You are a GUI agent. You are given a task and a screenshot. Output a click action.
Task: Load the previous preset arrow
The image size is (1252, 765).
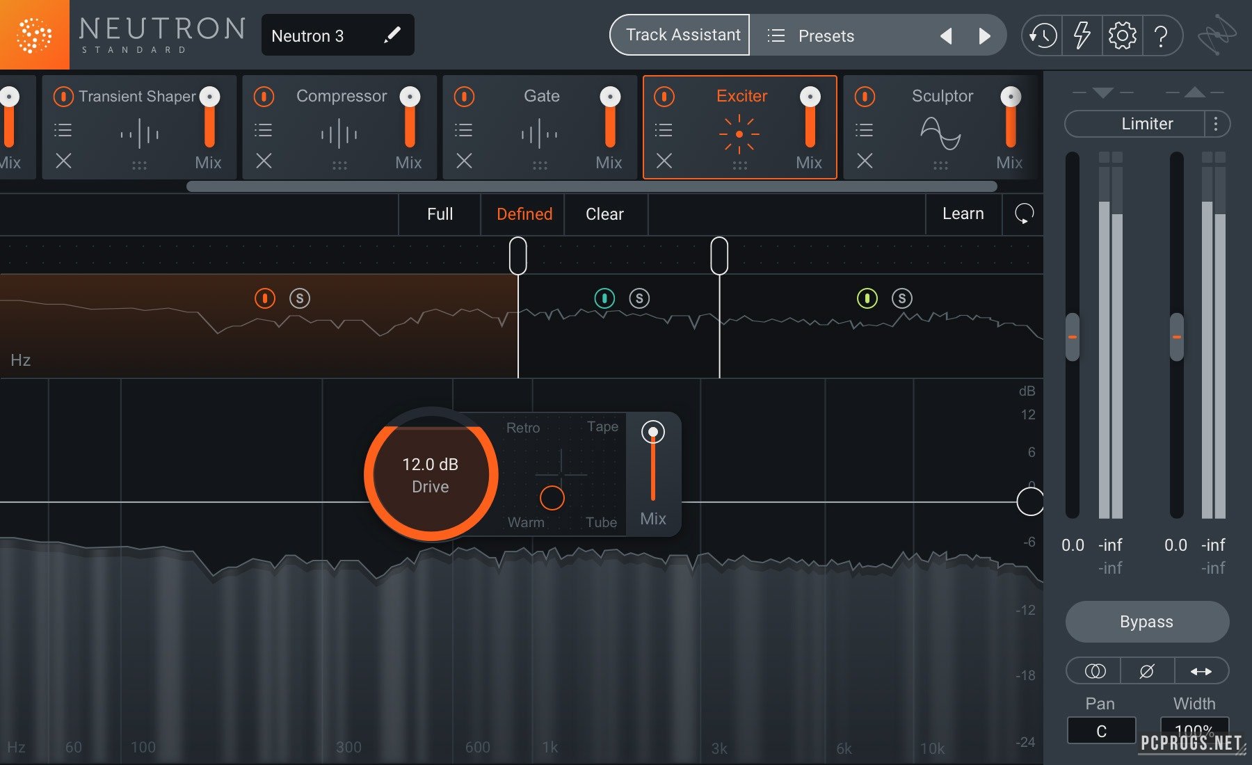click(945, 35)
